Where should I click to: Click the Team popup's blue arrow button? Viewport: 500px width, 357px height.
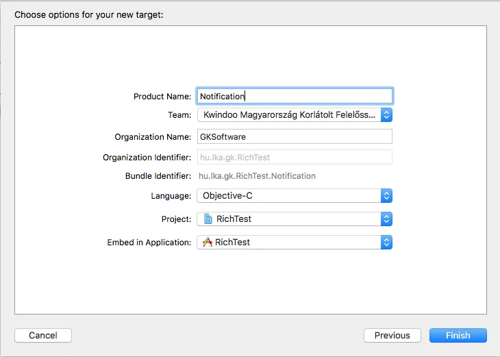click(386, 115)
